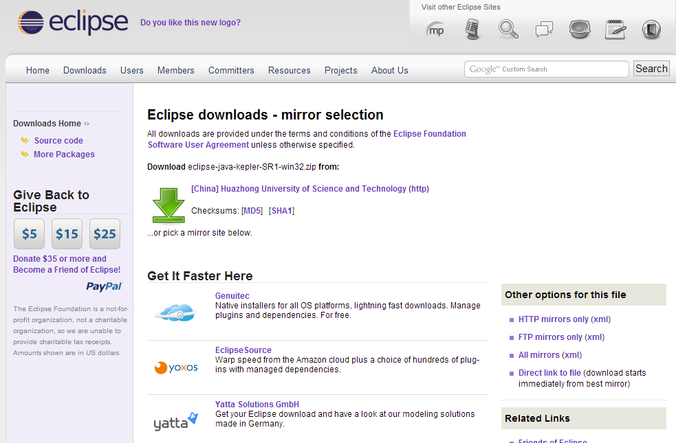Follow the 'Direct link to file' link

pyautogui.click(x=549, y=373)
